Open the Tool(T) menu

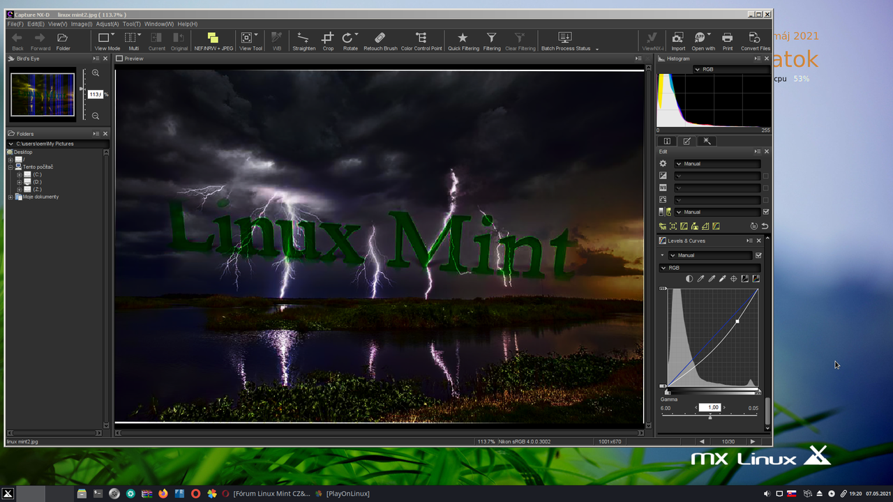(x=132, y=24)
